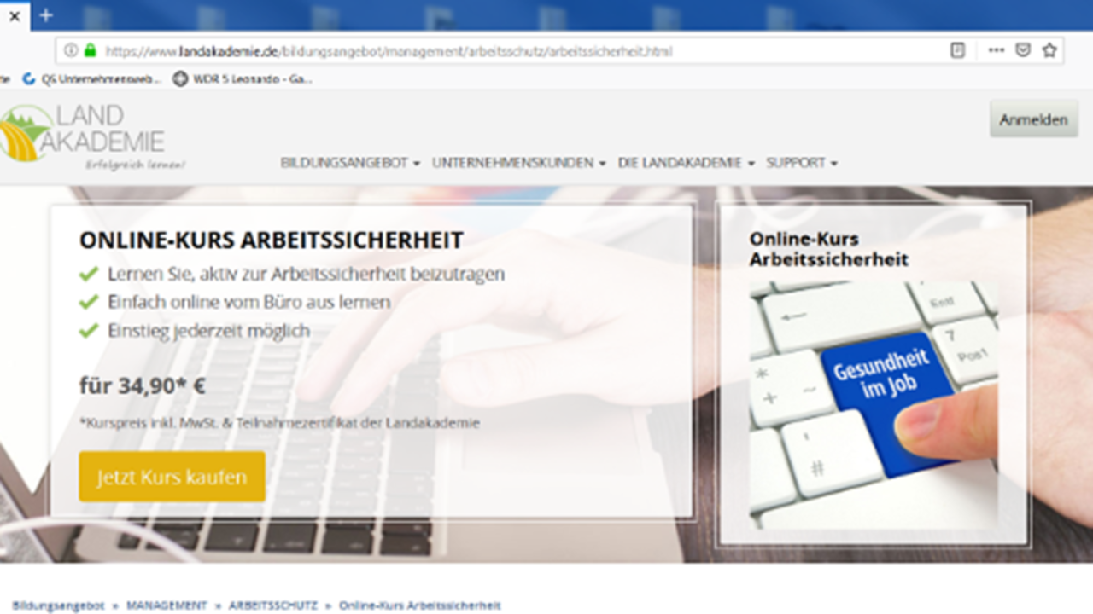The height and width of the screenshot is (614, 1093).
Task: Expand the BILDUNGSANGEBOT menu
Action: (350, 163)
